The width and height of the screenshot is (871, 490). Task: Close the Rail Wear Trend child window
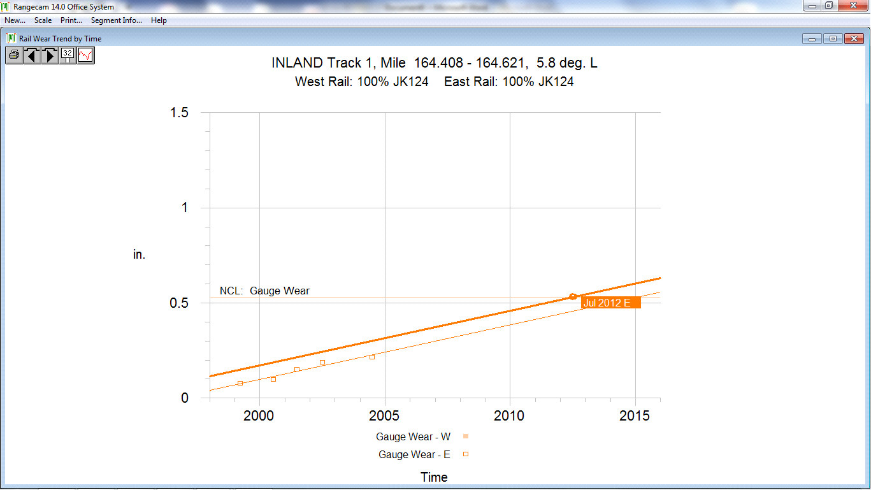[x=853, y=39]
